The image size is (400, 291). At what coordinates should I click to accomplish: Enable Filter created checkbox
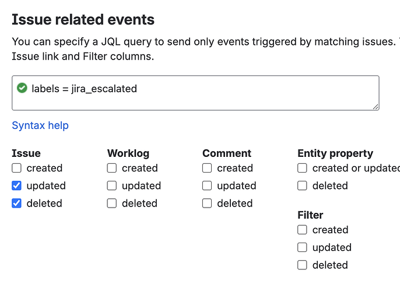[x=302, y=230]
